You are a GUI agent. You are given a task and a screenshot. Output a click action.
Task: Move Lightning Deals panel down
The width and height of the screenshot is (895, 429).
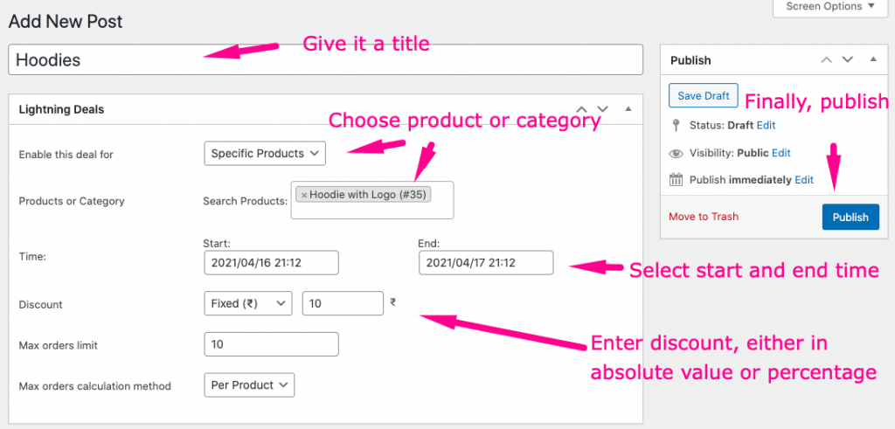[x=602, y=109]
